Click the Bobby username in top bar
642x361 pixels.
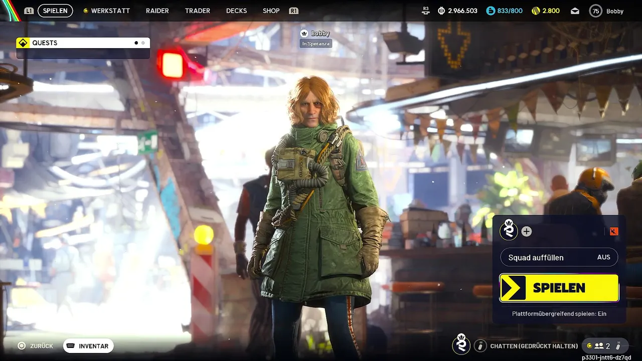click(615, 11)
